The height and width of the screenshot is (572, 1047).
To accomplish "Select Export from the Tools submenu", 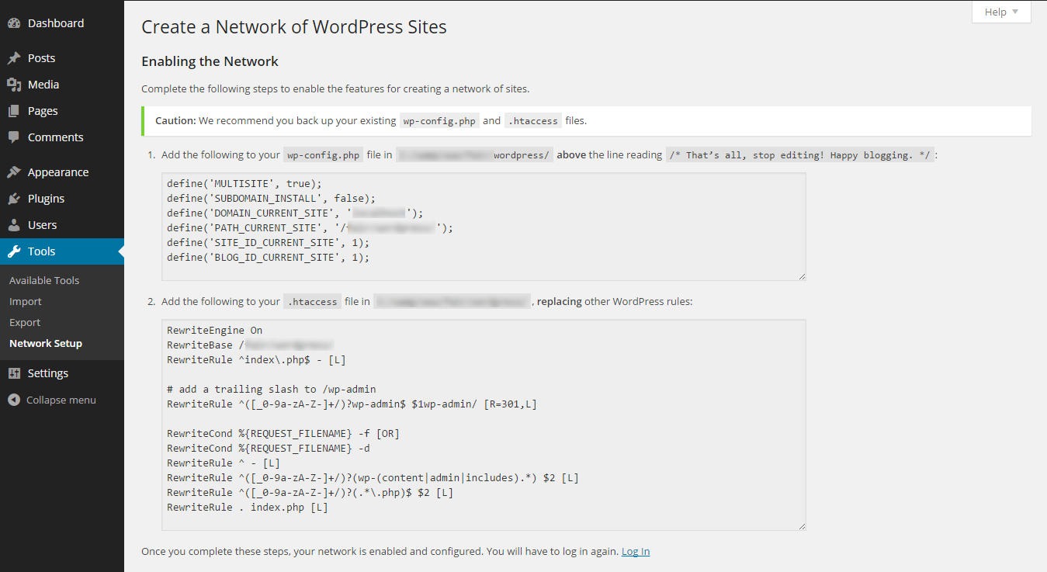I will point(24,322).
